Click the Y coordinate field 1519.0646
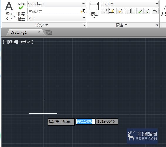166x147 pixels. pyautogui.click(x=107, y=121)
